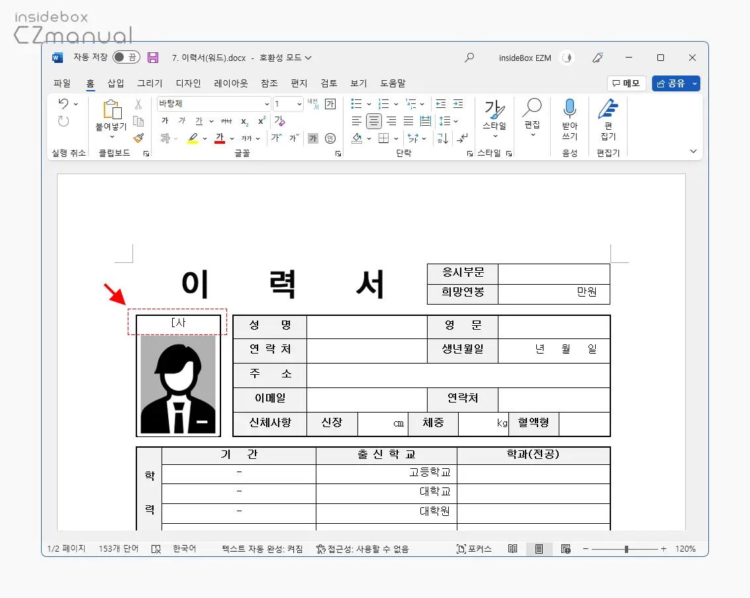Image resolution: width=750 pixels, height=598 pixels.
Task: Apply character border icon
Action: pos(330,104)
